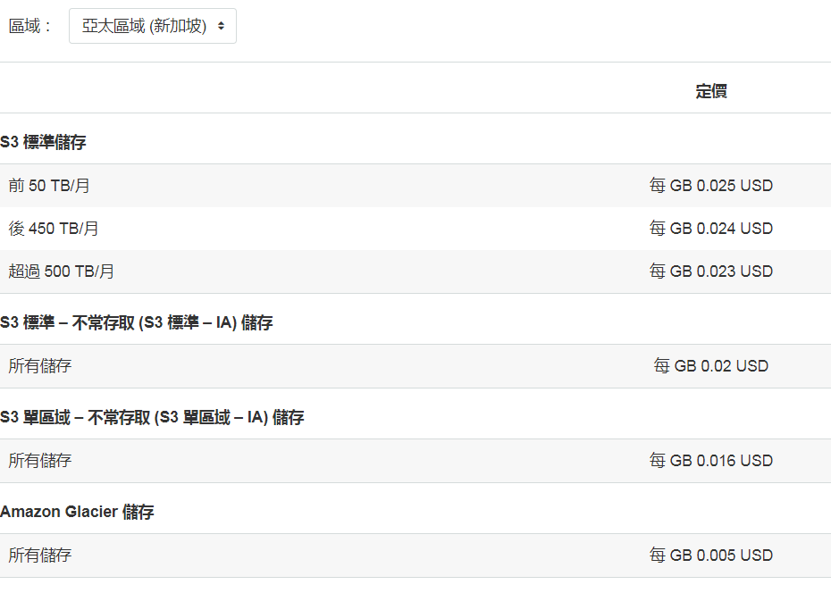Viewport: 831px width, 593px height.
Task: Select the S3 標準 – 不常存取 section heading
Action: pos(136,322)
